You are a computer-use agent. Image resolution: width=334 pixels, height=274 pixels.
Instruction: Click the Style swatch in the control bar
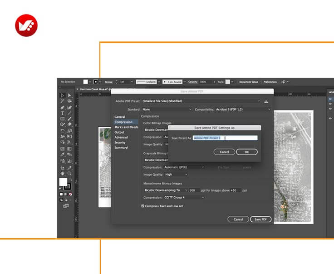[x=228, y=82]
